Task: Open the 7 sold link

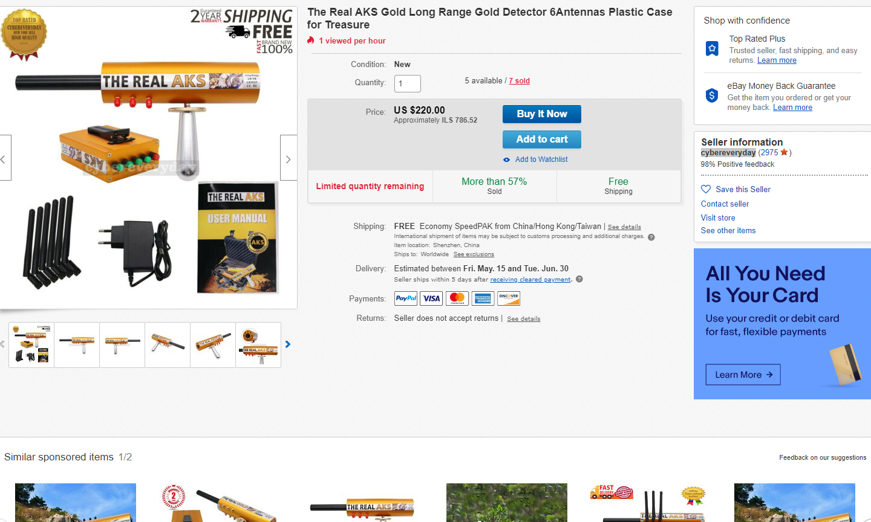Action: click(520, 81)
